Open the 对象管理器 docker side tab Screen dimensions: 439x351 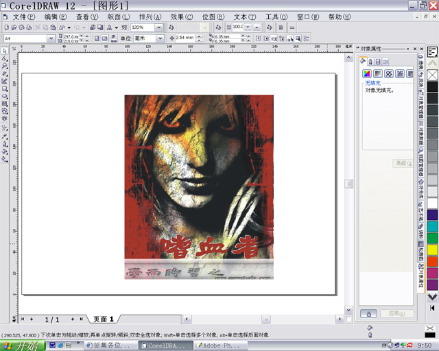pyautogui.click(x=420, y=104)
